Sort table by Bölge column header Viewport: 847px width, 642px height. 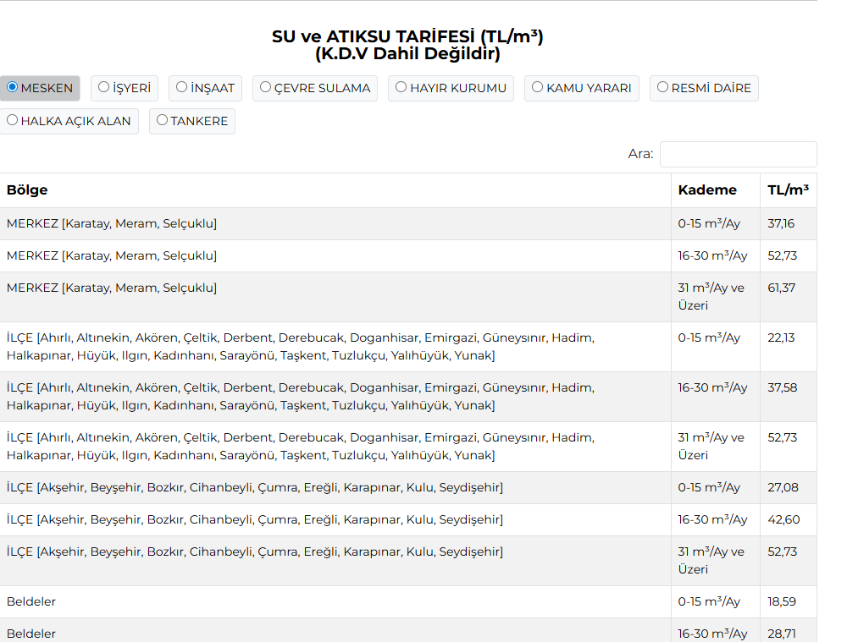(27, 190)
